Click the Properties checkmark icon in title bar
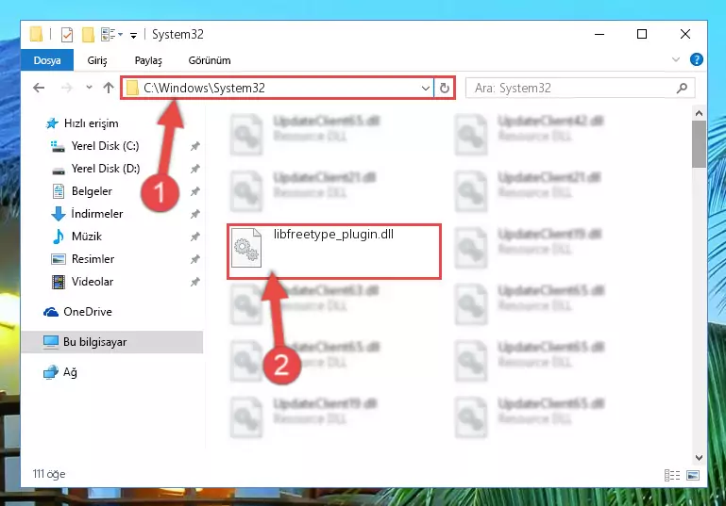 point(67,35)
